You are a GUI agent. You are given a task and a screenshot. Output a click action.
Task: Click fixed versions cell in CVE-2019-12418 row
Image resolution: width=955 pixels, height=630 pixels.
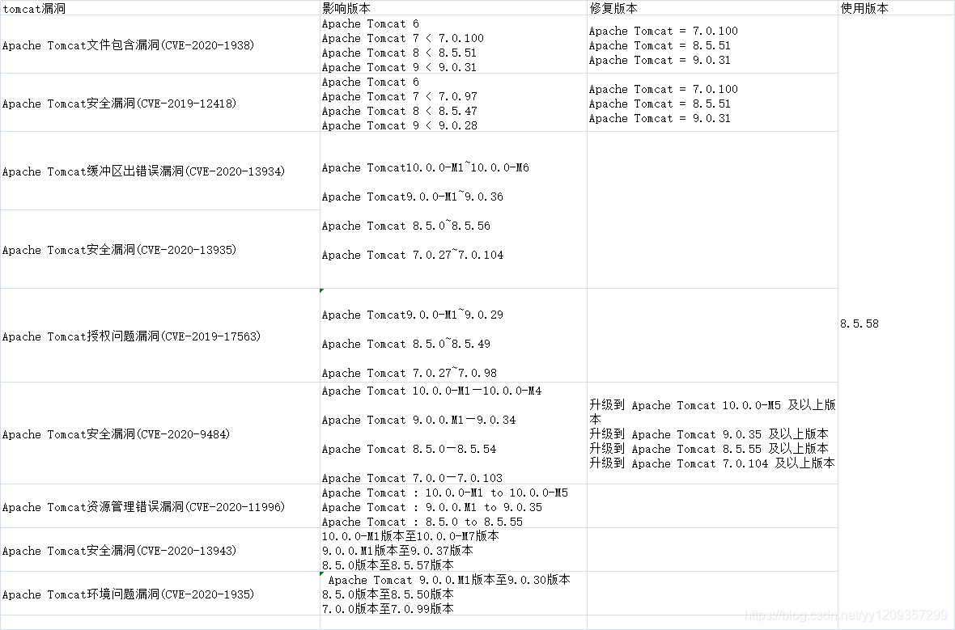712,103
